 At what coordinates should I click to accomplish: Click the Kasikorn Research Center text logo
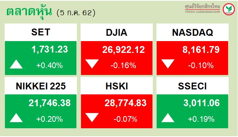coord(202,9)
